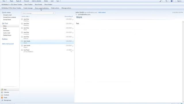Click Forward in the toolbar

point(26,1)
